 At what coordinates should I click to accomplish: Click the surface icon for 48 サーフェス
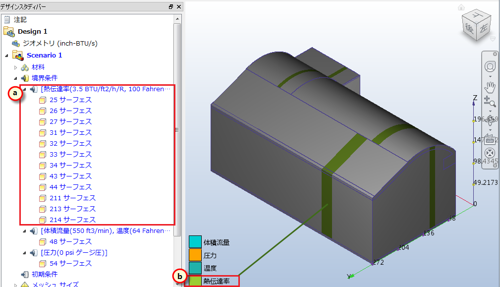(43, 242)
